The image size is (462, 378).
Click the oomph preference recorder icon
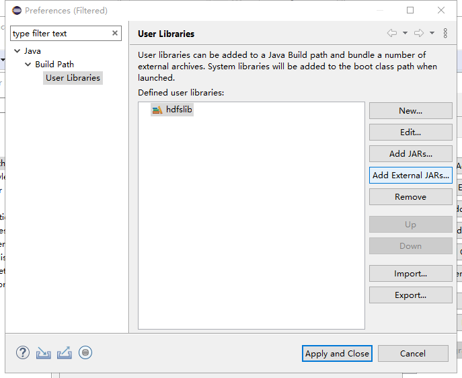(x=85, y=352)
